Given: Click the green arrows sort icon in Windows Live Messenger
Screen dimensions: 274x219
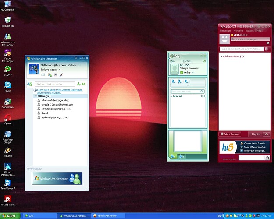Looking at the screenshot, I should 84,84.
